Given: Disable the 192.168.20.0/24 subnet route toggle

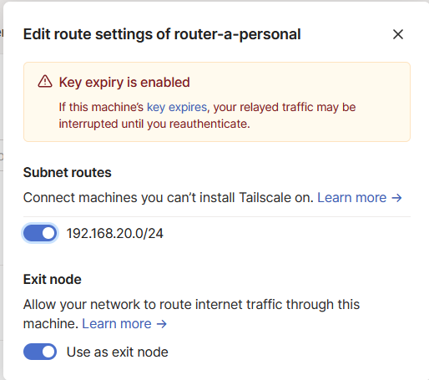Looking at the screenshot, I should tap(40, 233).
